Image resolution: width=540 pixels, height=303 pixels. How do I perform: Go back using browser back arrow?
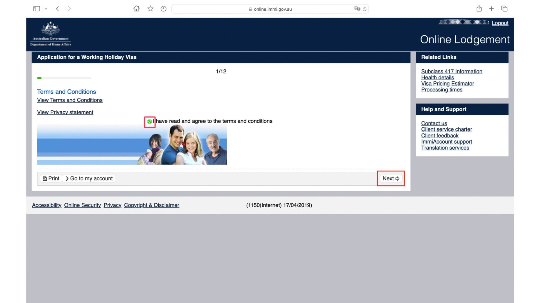pos(57,9)
